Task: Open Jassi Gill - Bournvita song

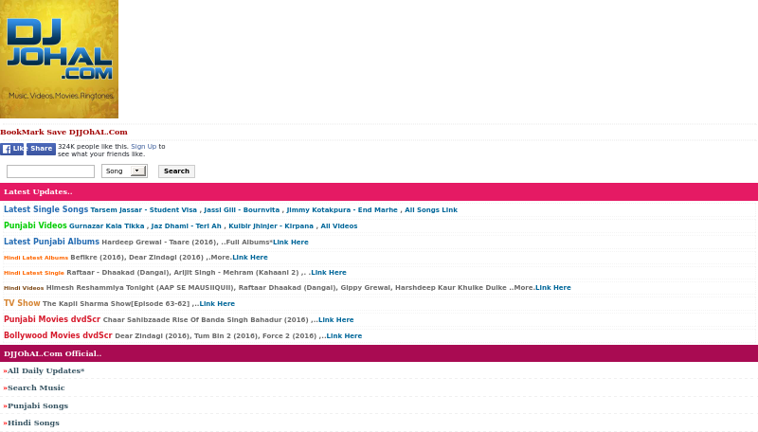Action: click(242, 210)
